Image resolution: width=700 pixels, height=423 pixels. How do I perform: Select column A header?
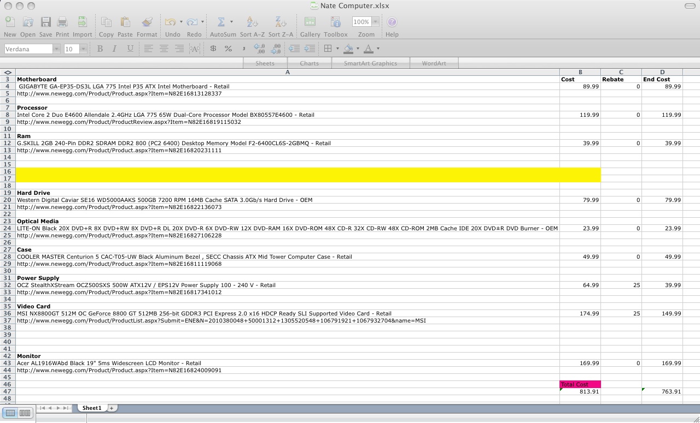point(288,72)
